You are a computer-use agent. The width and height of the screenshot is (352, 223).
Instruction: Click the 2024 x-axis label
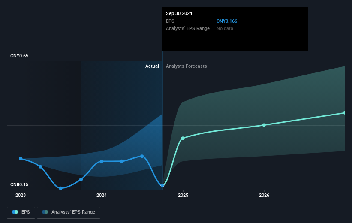[x=102, y=196]
